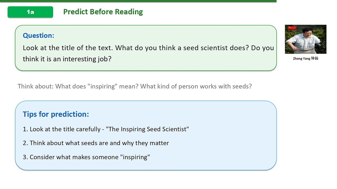The height and width of the screenshot is (189, 337).
Task: Click the green top border bar
Action: [x=138, y=1]
